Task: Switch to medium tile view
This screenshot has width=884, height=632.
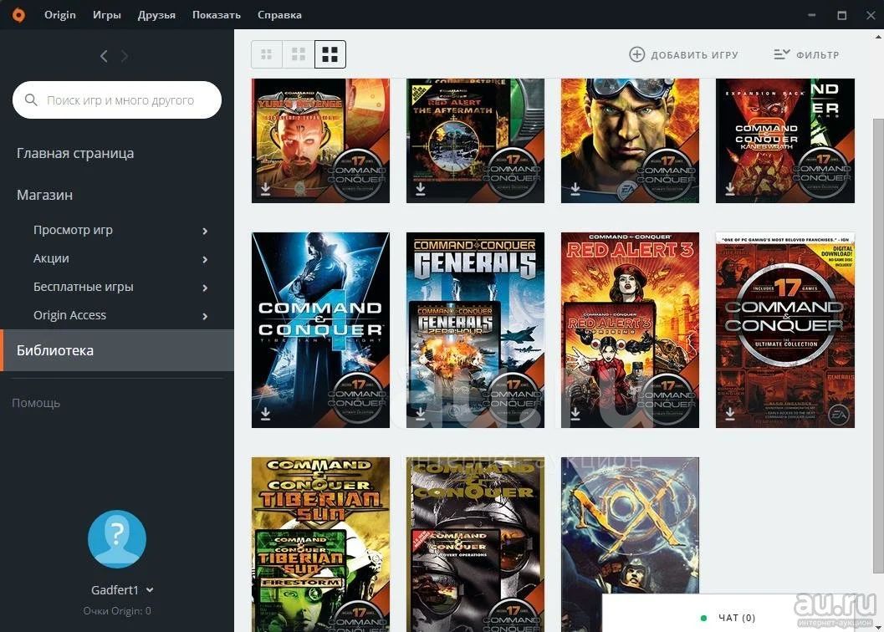Action: pos(299,54)
